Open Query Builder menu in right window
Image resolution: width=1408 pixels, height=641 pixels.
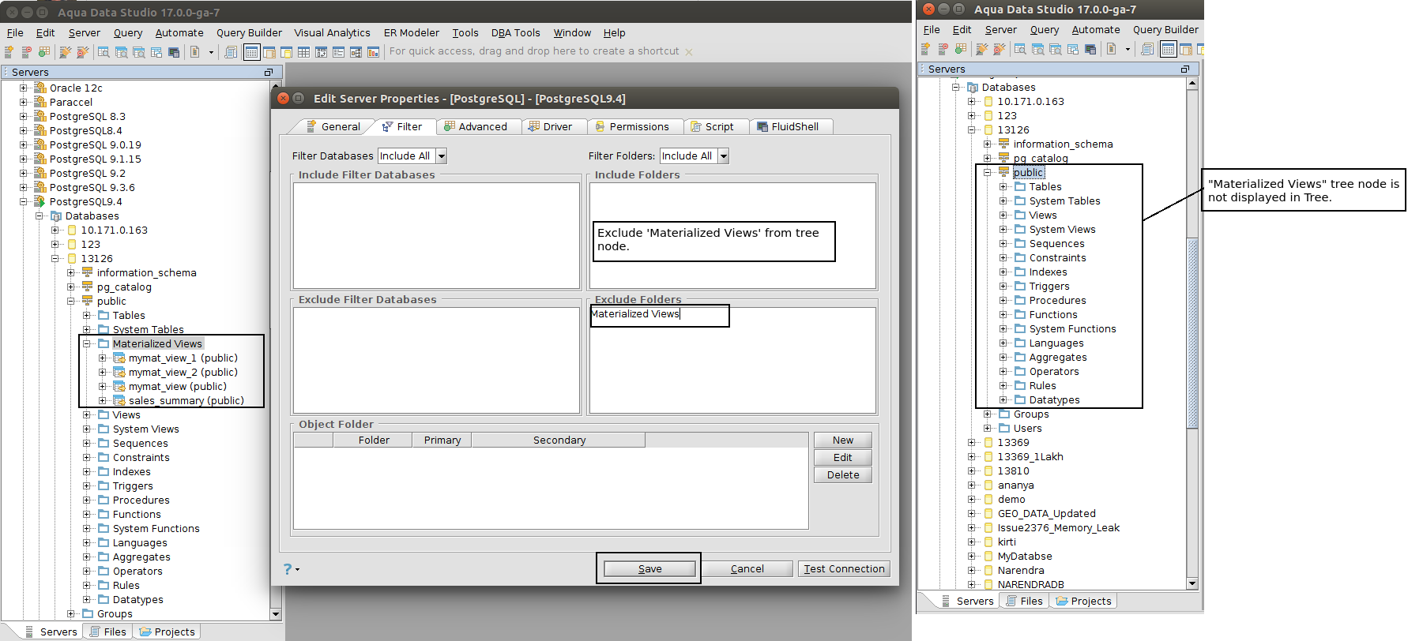pos(1165,30)
